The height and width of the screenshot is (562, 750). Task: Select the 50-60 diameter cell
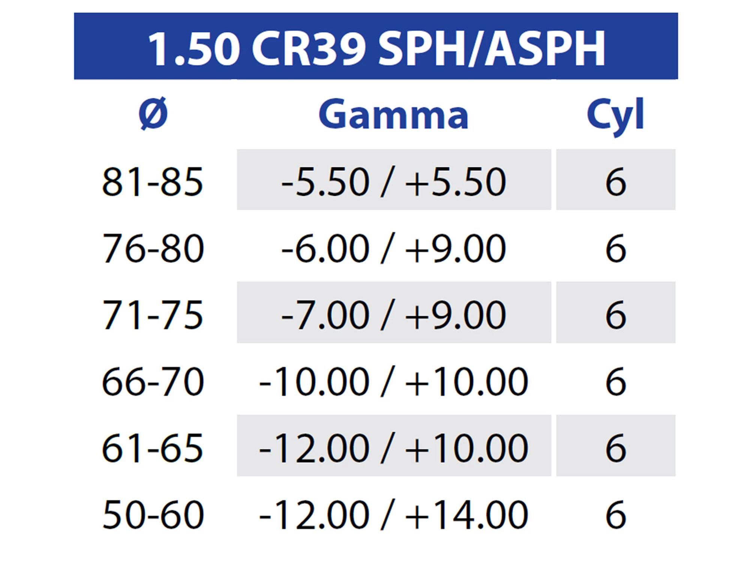[x=153, y=514]
